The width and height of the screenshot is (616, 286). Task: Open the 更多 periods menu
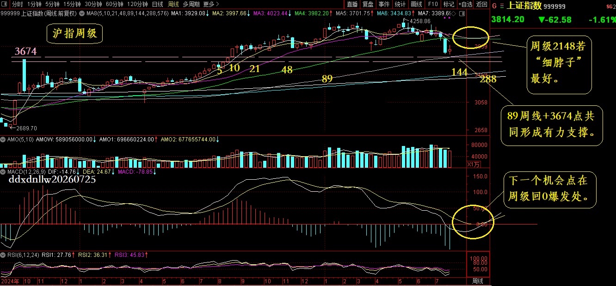[211, 4]
